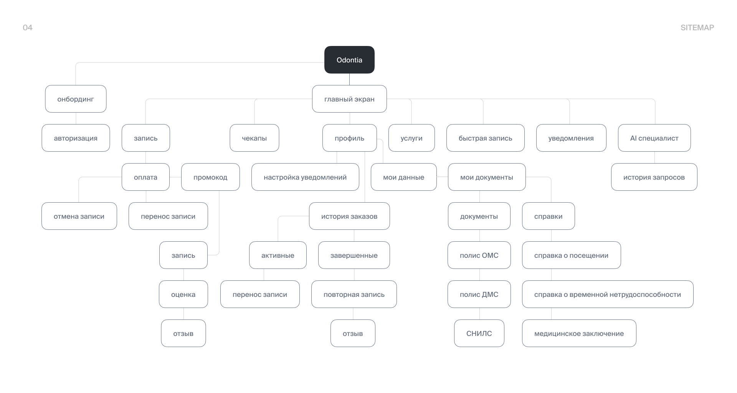
Task: Open the история заказов node
Action: click(x=349, y=216)
